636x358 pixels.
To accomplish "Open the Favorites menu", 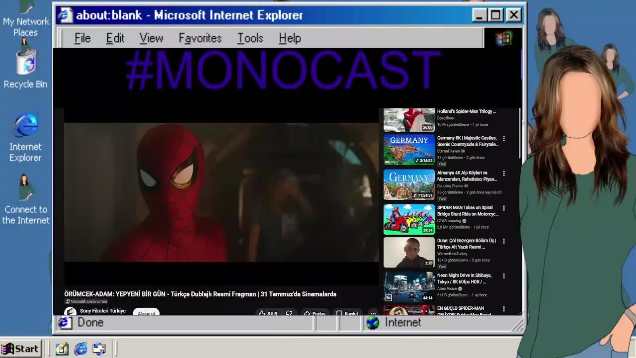I will coord(200,38).
